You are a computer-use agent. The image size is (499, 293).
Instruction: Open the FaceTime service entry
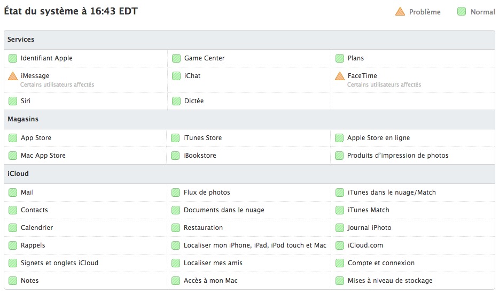click(x=362, y=76)
